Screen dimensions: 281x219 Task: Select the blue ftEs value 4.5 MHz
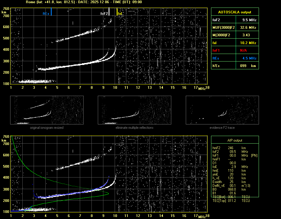pos(249,58)
